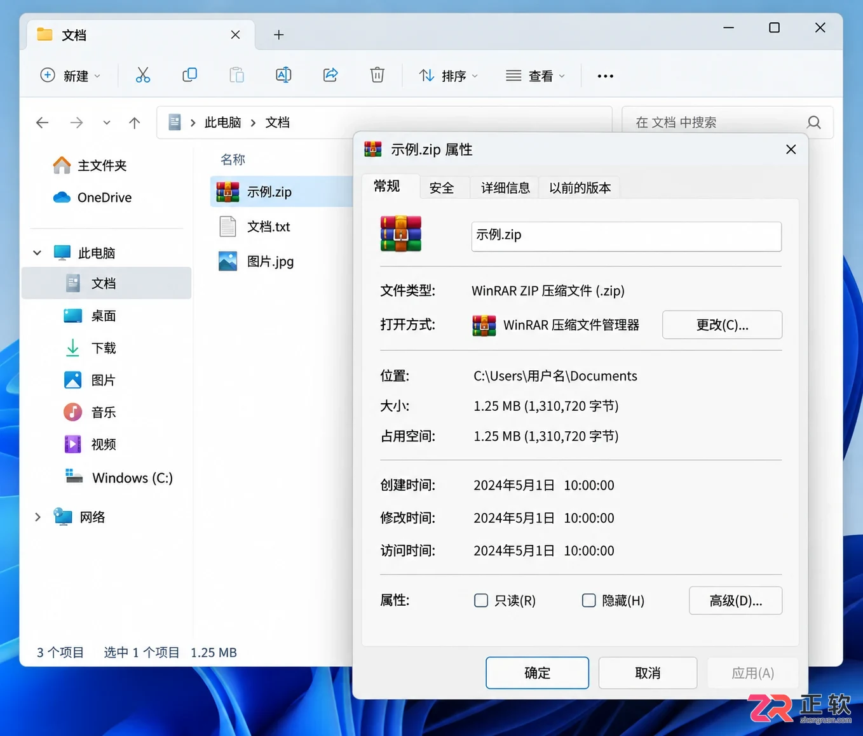Go back with the left arrow
The image size is (863, 736).
click(43, 123)
